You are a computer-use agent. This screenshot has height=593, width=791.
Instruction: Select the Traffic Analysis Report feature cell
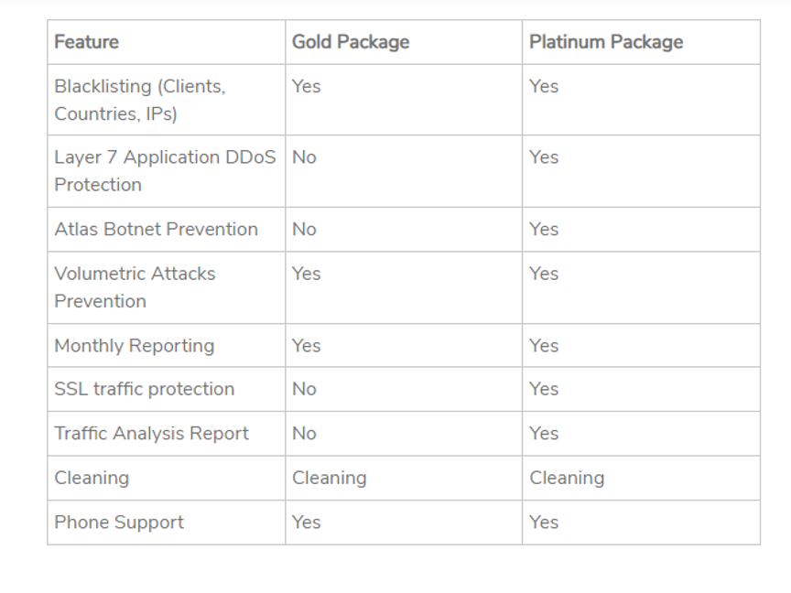point(152,434)
